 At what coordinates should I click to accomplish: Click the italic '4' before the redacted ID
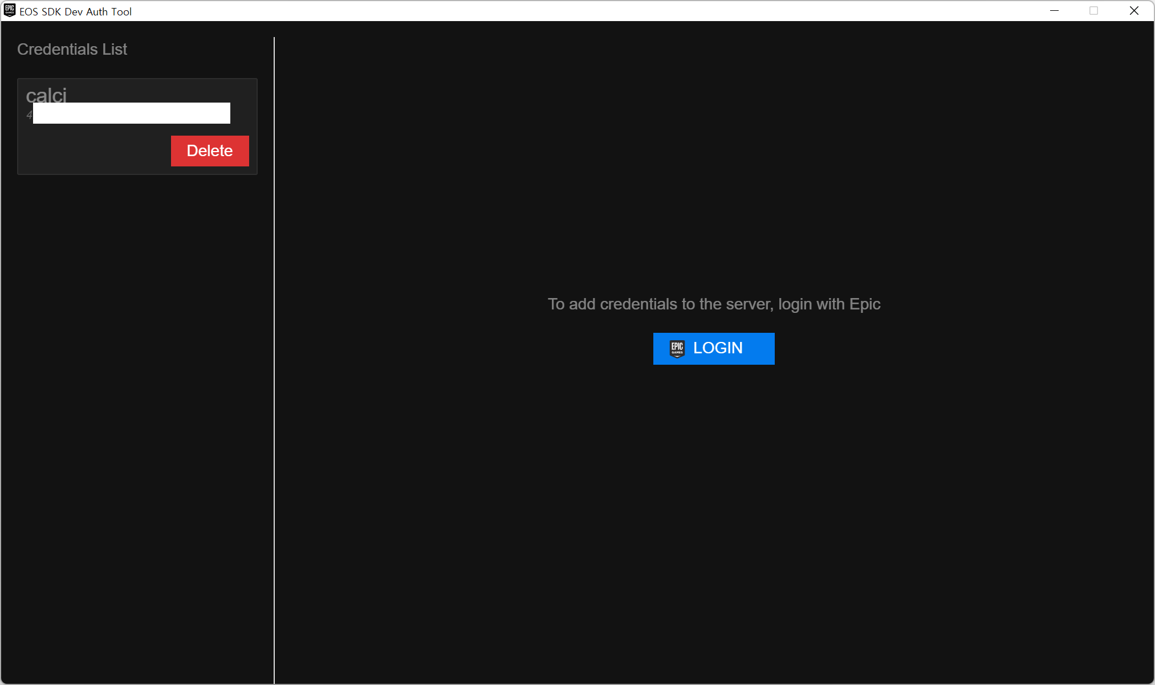click(29, 116)
